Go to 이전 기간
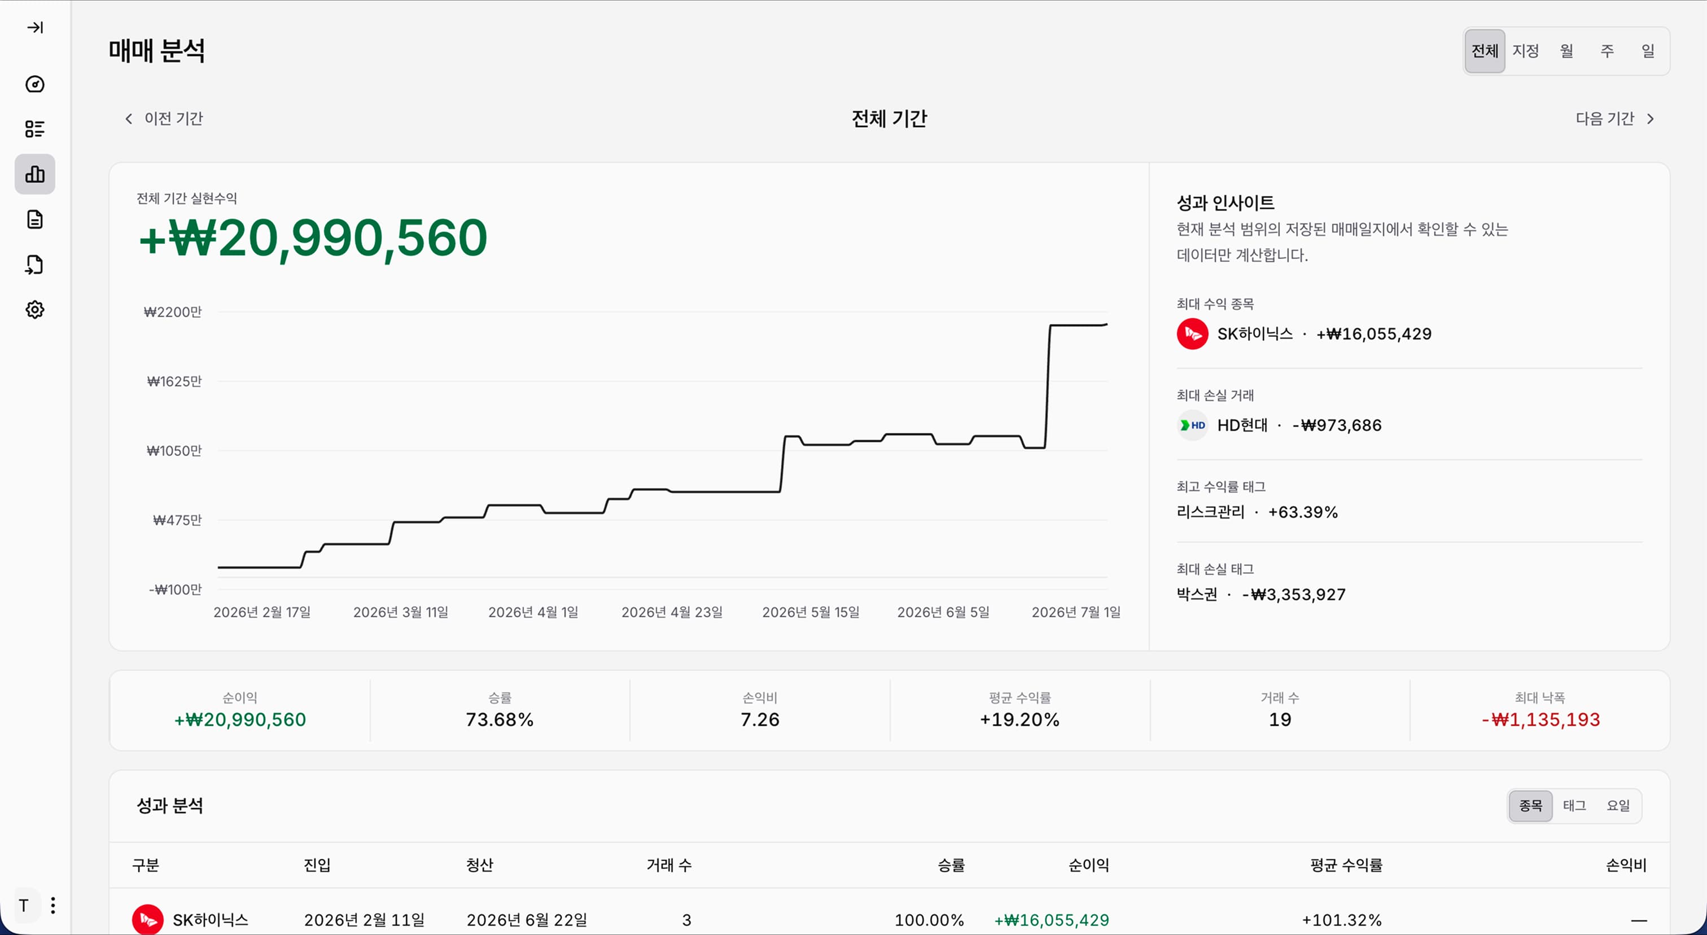 (164, 118)
